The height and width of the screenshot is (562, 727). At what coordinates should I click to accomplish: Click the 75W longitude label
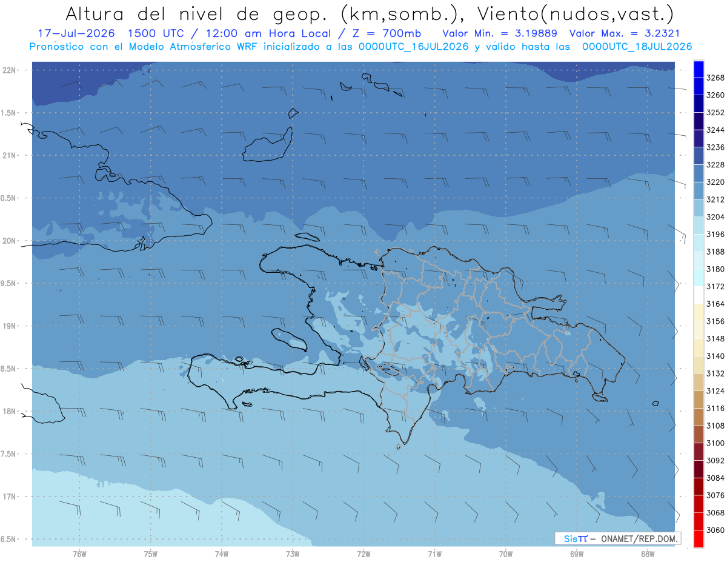click(x=151, y=554)
